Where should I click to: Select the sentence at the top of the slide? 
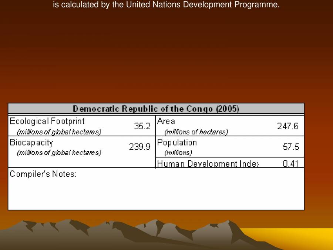[166, 5]
